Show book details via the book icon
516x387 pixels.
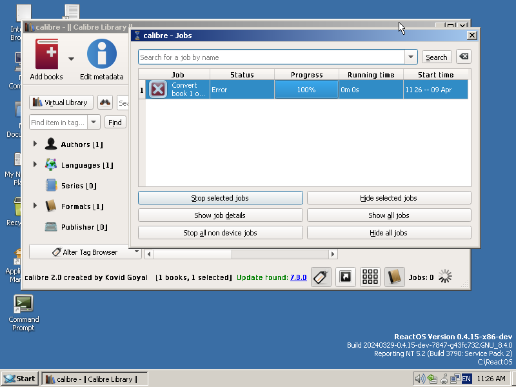click(394, 277)
